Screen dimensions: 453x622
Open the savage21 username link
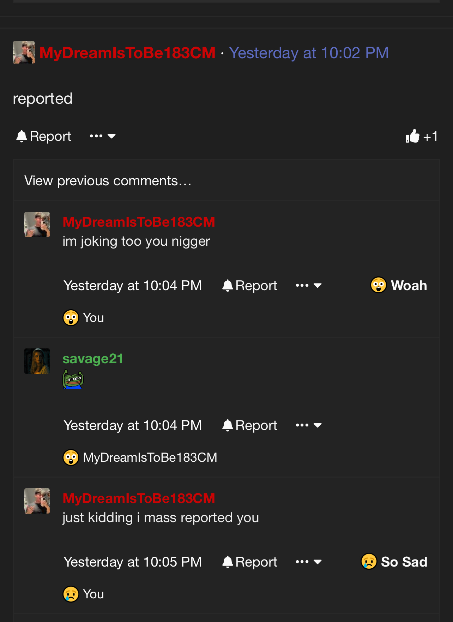tap(93, 359)
